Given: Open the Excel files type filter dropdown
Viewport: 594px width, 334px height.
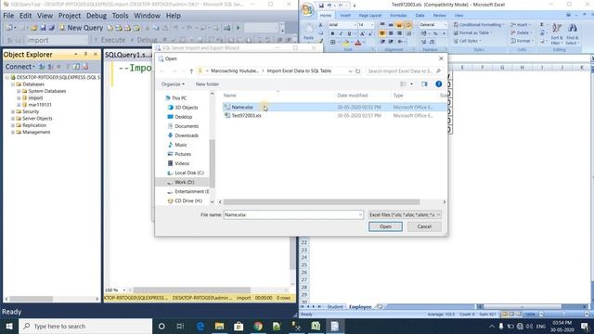Looking at the screenshot, I should coord(405,214).
